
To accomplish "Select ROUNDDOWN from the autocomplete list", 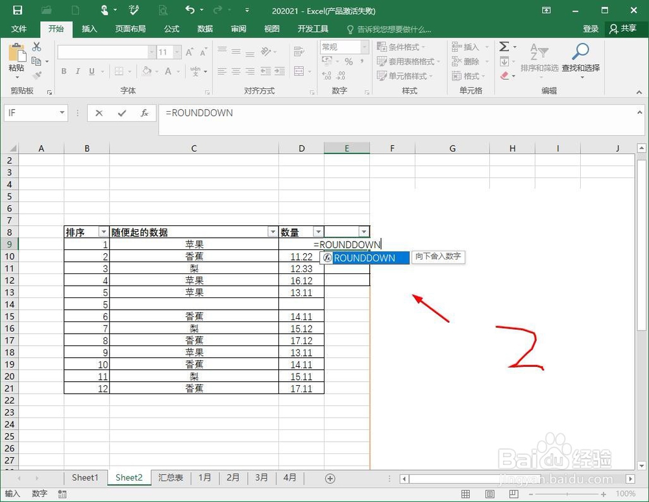I will click(x=367, y=258).
